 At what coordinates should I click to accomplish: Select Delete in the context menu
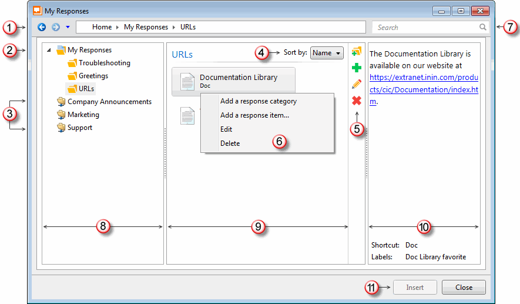tap(230, 143)
